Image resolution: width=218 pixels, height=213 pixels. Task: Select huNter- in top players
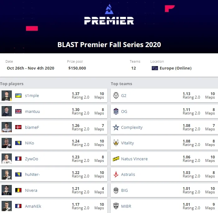[x=32, y=174]
